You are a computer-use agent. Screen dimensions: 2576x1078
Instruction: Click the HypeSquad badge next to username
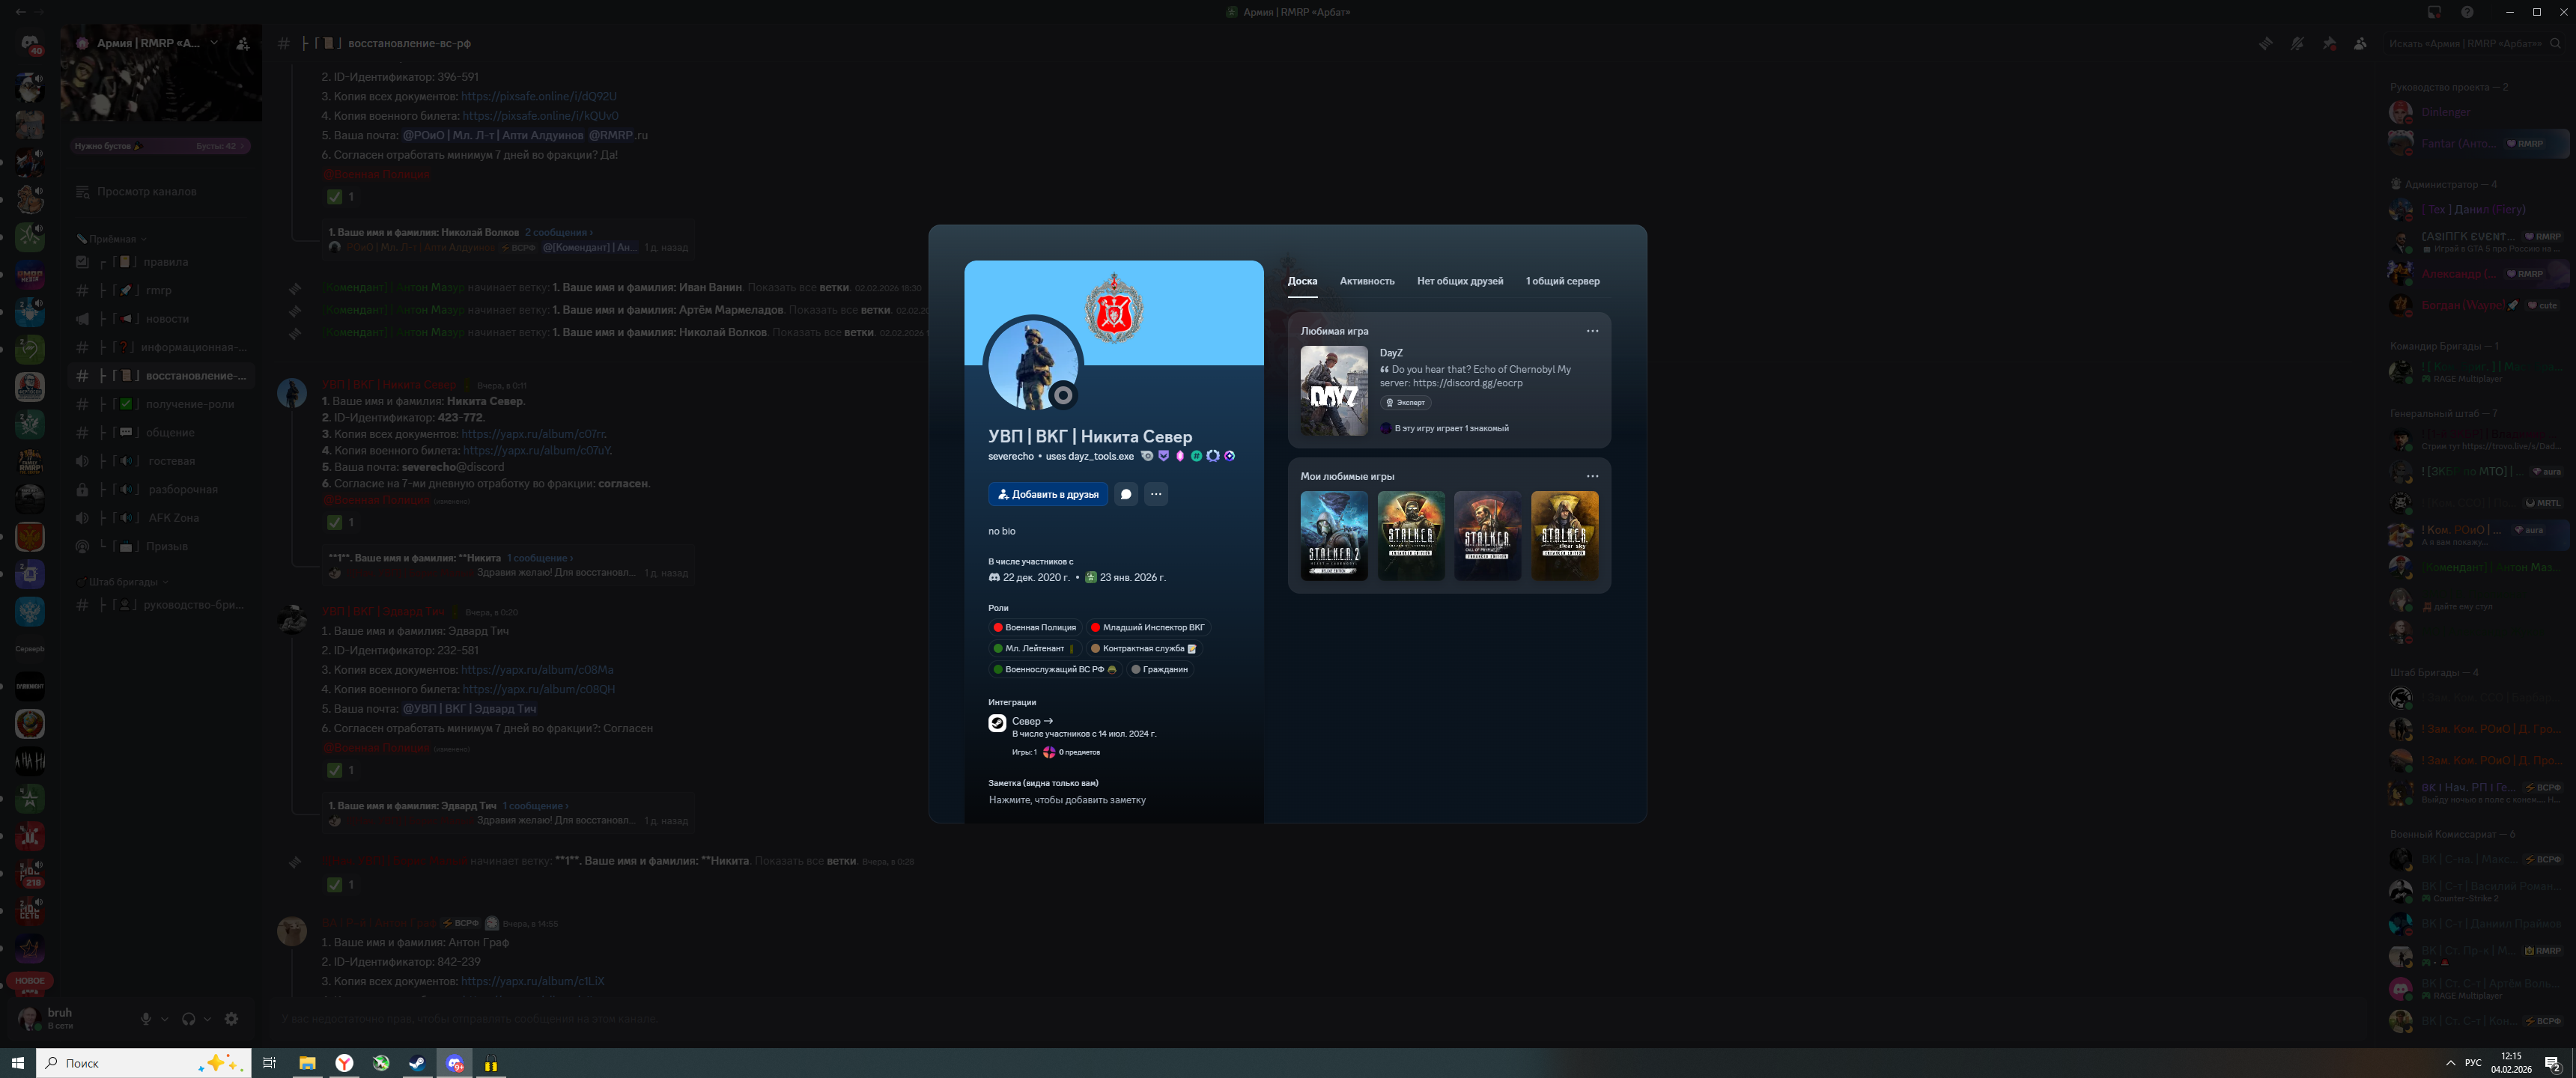[1164, 456]
